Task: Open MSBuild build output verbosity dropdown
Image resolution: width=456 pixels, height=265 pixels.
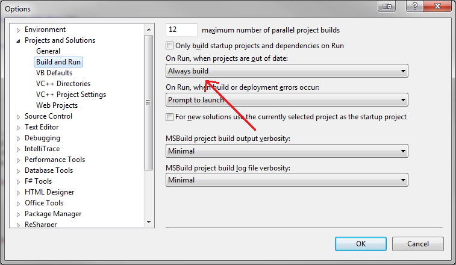Action: tap(287, 151)
